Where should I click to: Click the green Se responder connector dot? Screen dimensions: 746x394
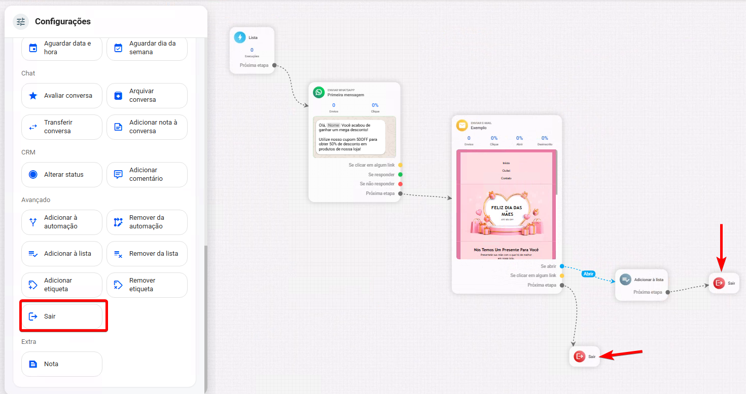[400, 175]
